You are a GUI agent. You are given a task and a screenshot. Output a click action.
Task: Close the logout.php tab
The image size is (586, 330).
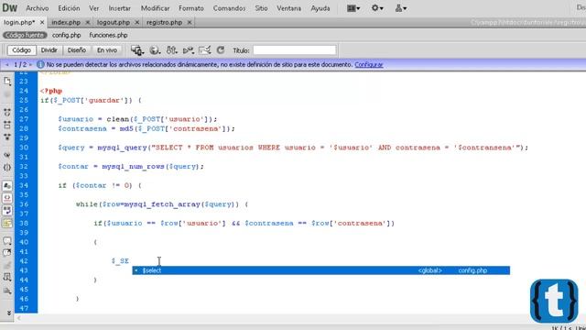click(136, 22)
